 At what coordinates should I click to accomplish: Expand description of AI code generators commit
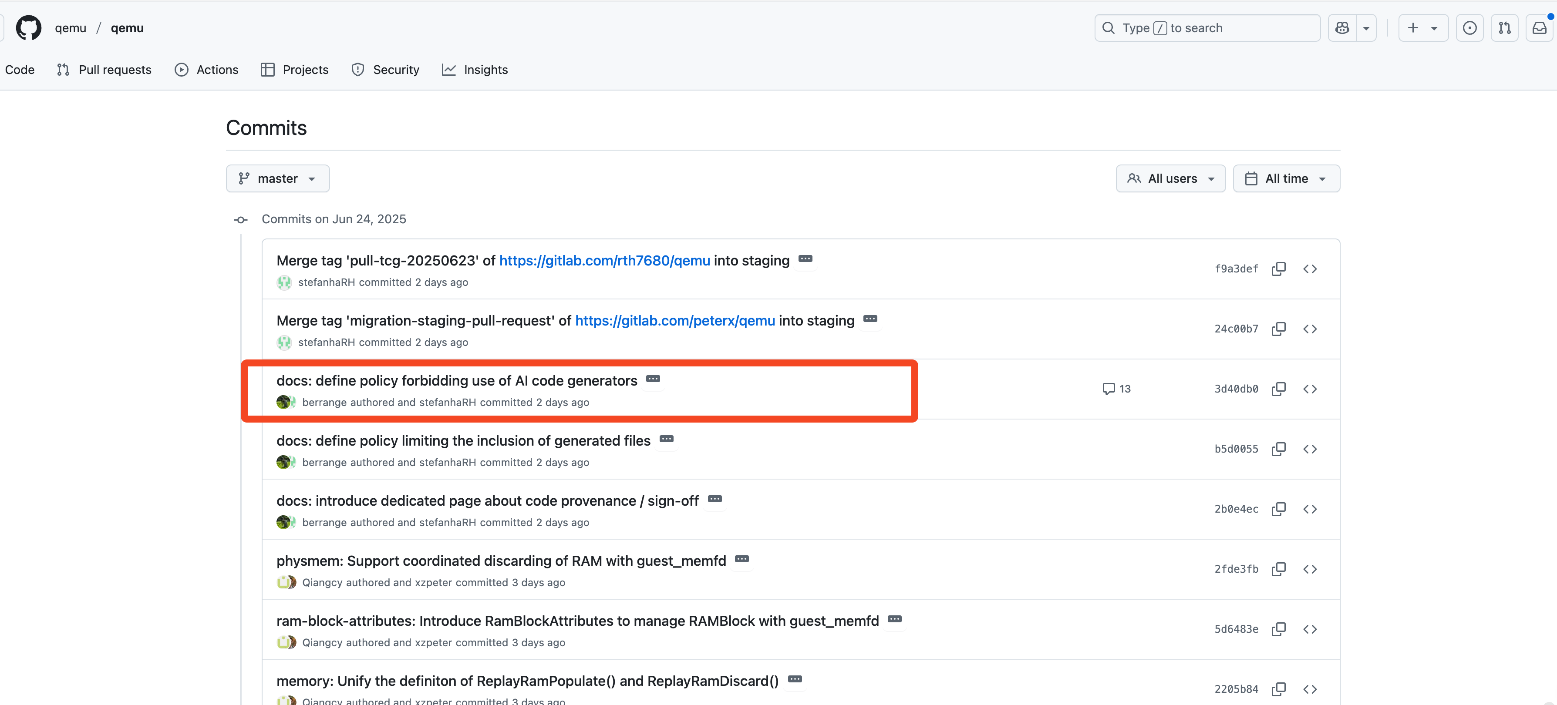[653, 379]
